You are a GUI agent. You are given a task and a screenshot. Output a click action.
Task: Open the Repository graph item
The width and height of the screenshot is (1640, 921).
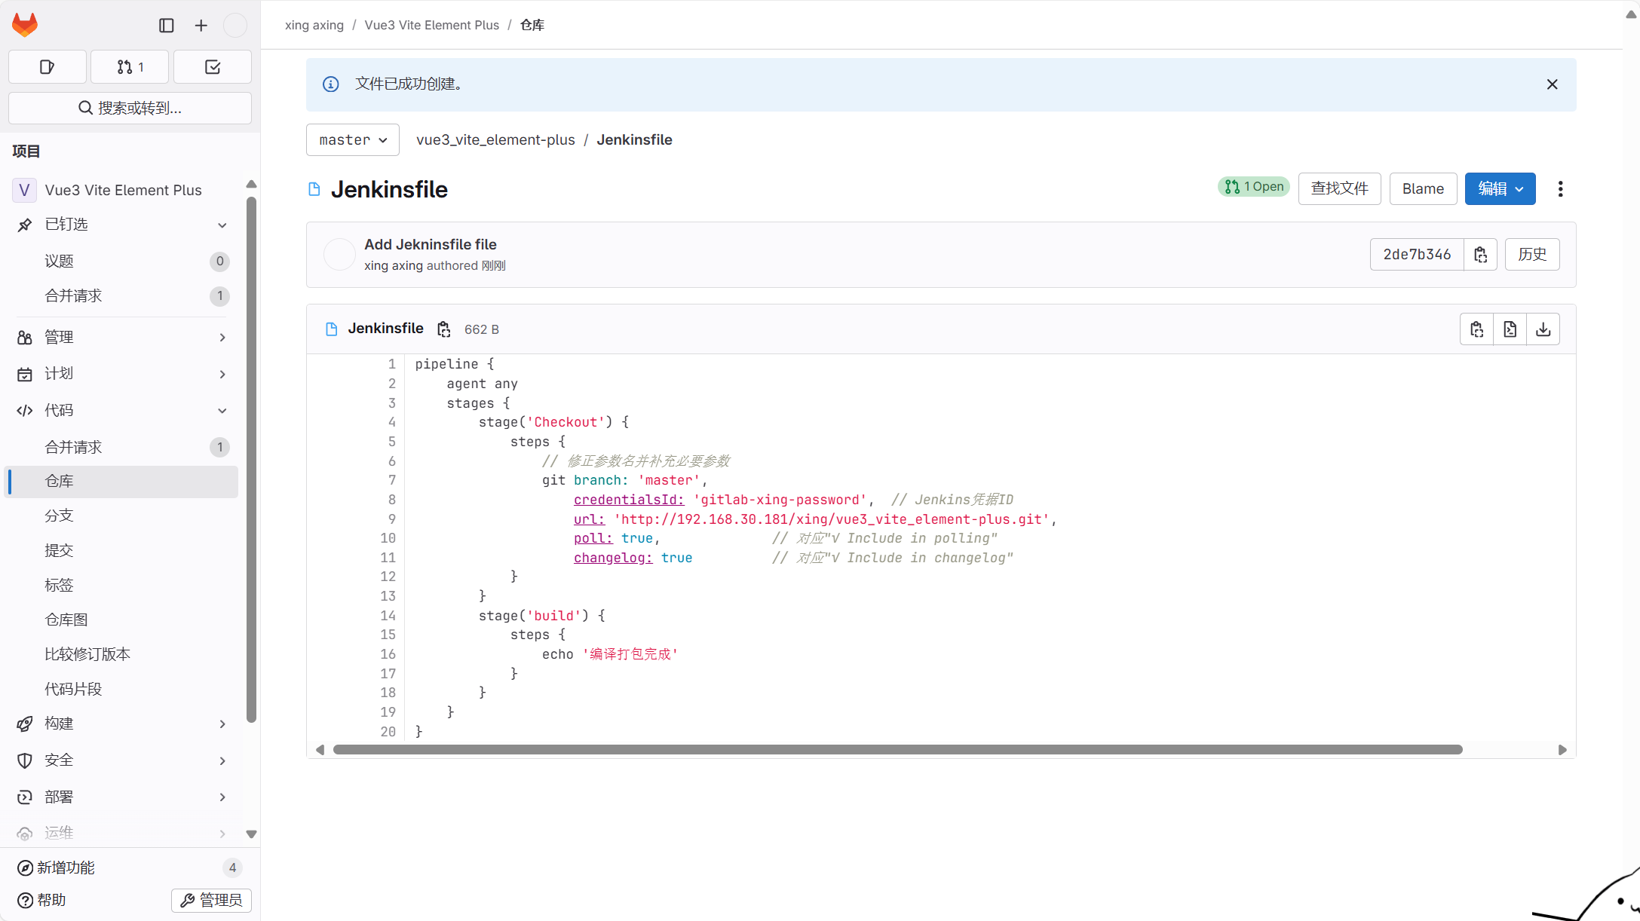tap(121, 620)
